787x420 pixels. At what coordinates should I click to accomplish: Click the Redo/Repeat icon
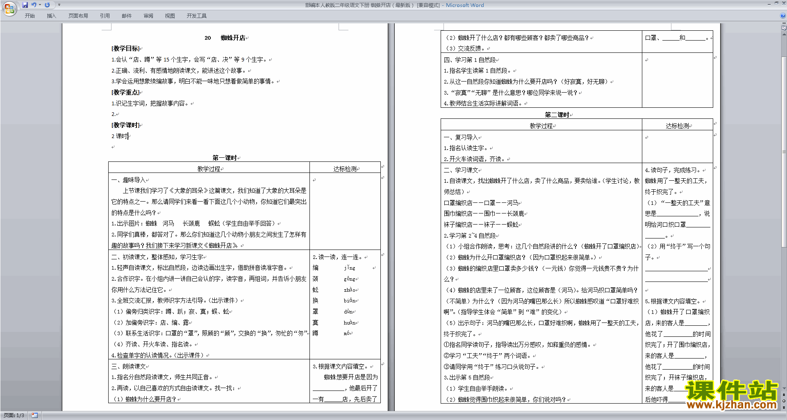click(47, 5)
